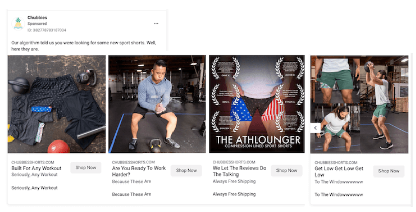Screen dimensions: 416x212
Task: Click Shop Now for We Let The Reviews Do The Talking
Action: pos(287,170)
